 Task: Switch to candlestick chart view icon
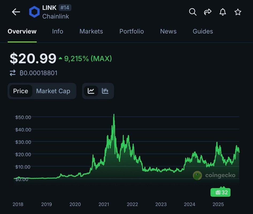(x=105, y=91)
